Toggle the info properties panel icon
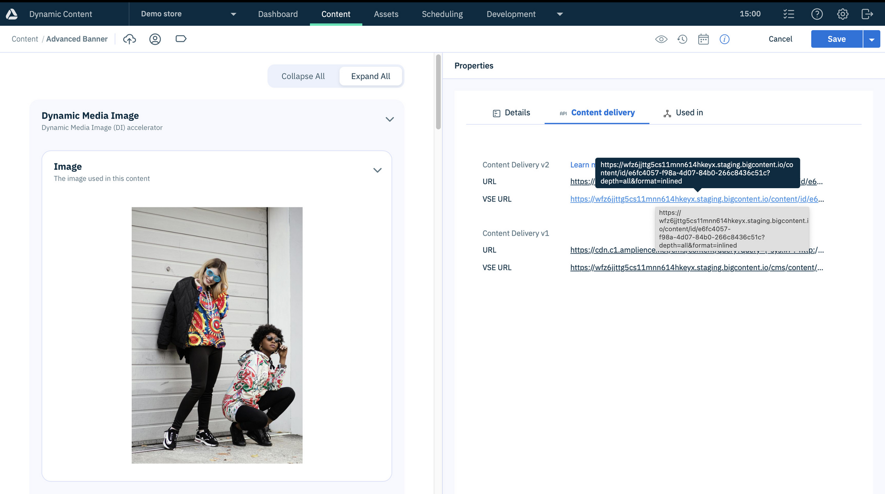 725,39
